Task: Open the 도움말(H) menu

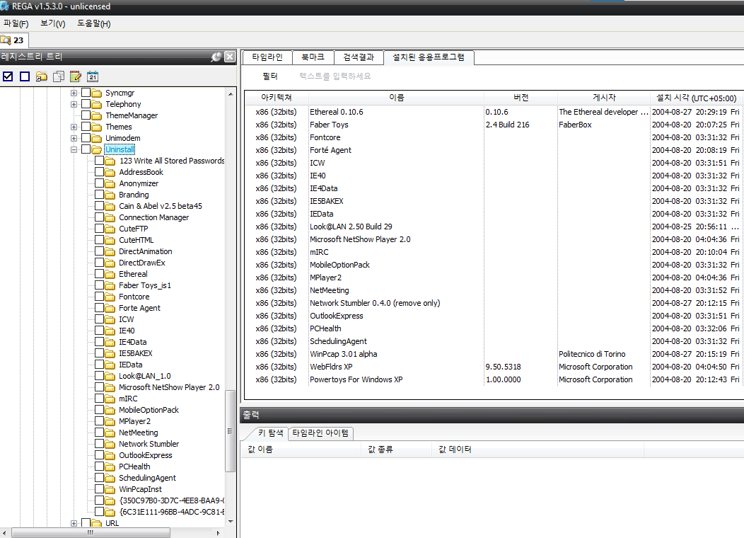Action: (x=94, y=23)
